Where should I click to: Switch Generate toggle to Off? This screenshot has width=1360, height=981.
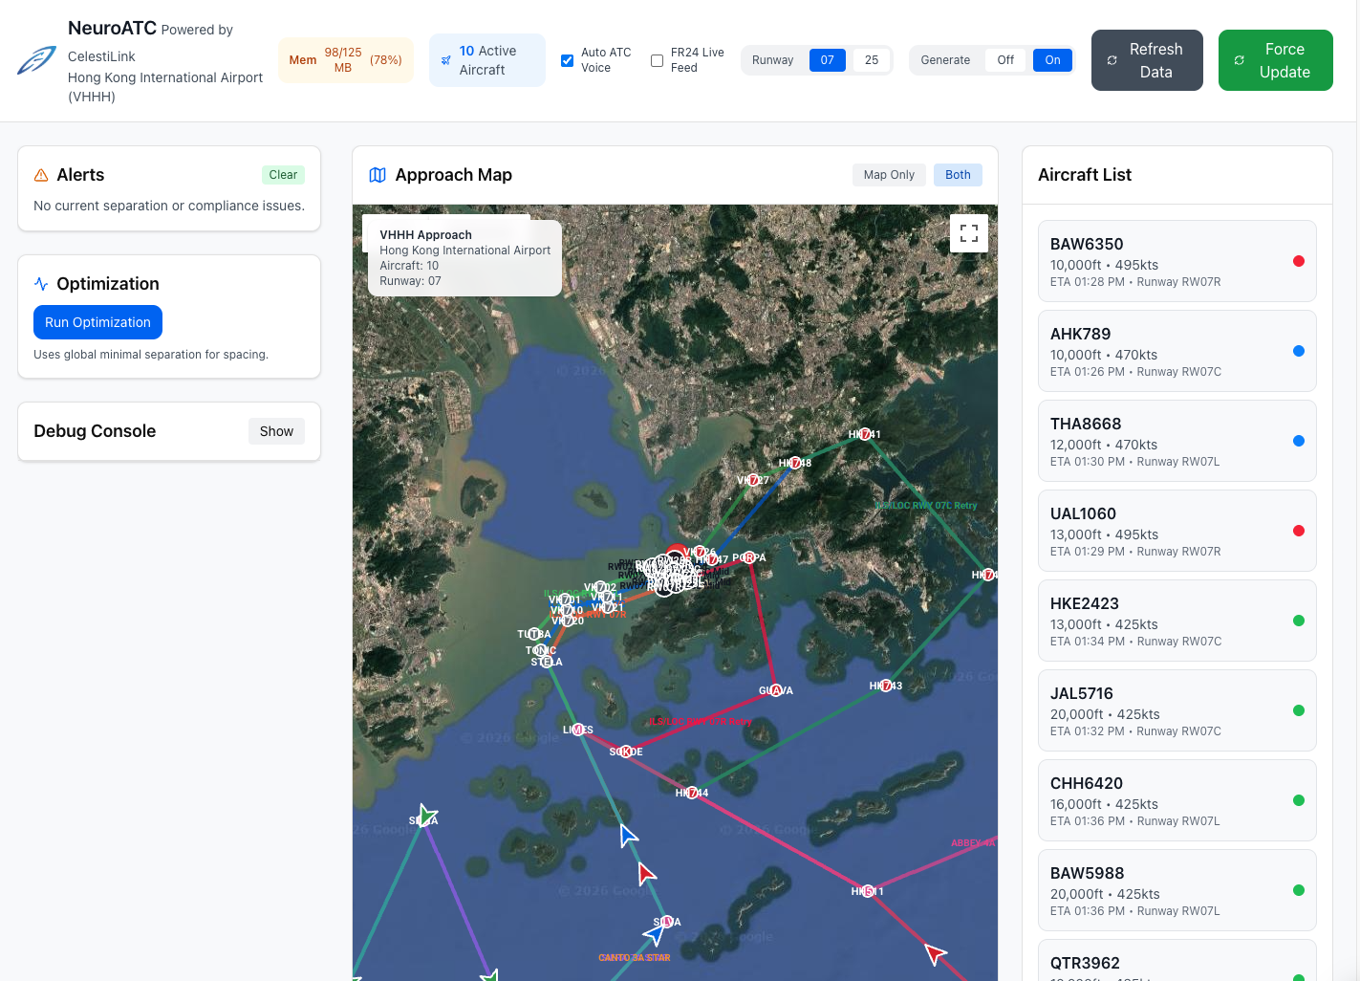coord(1004,60)
